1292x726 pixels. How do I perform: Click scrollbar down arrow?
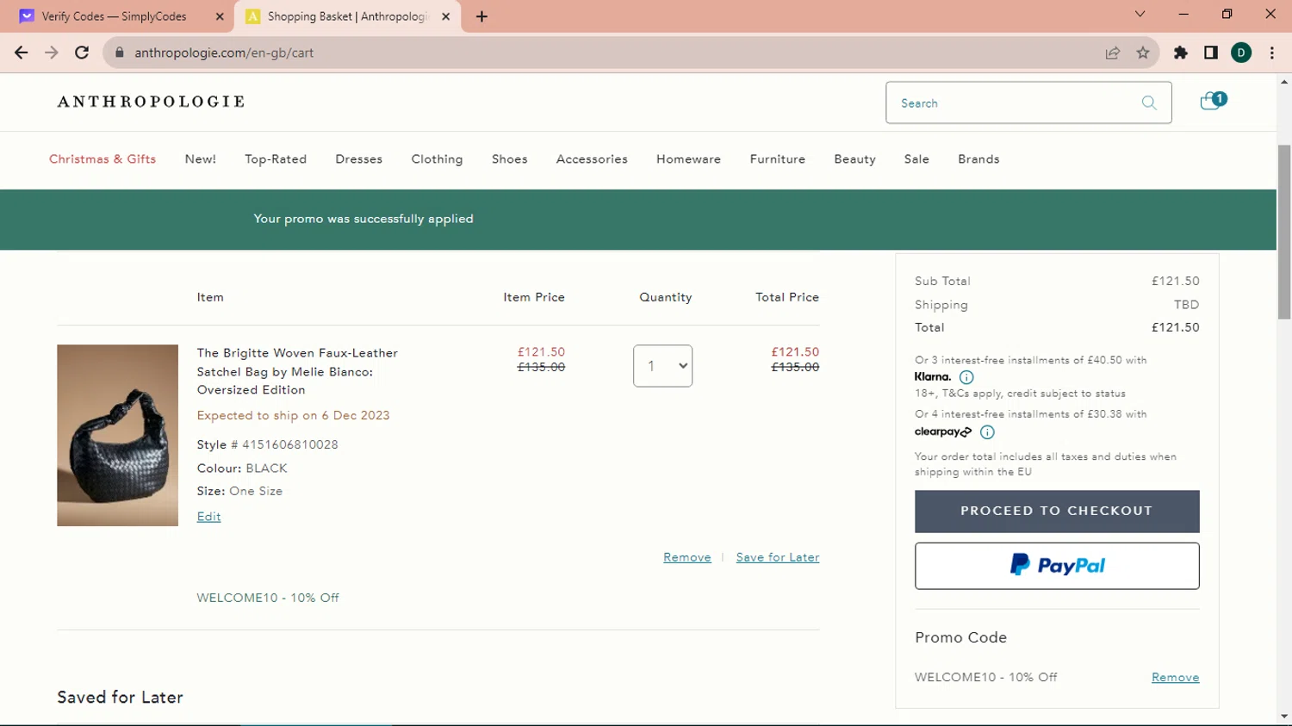[1284, 717]
